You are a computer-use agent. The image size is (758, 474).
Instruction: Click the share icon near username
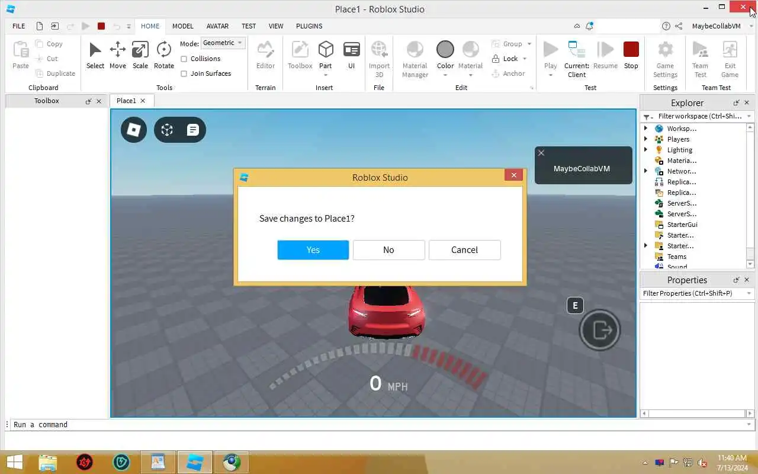pyautogui.click(x=679, y=26)
